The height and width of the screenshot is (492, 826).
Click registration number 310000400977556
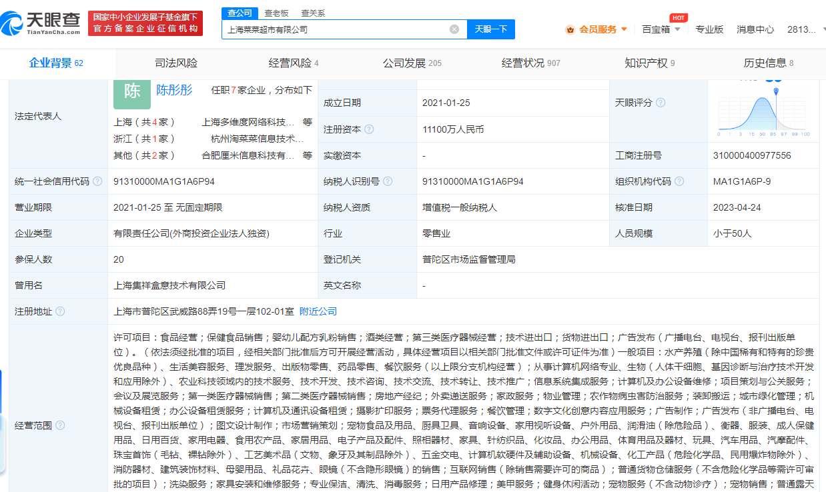(x=752, y=155)
